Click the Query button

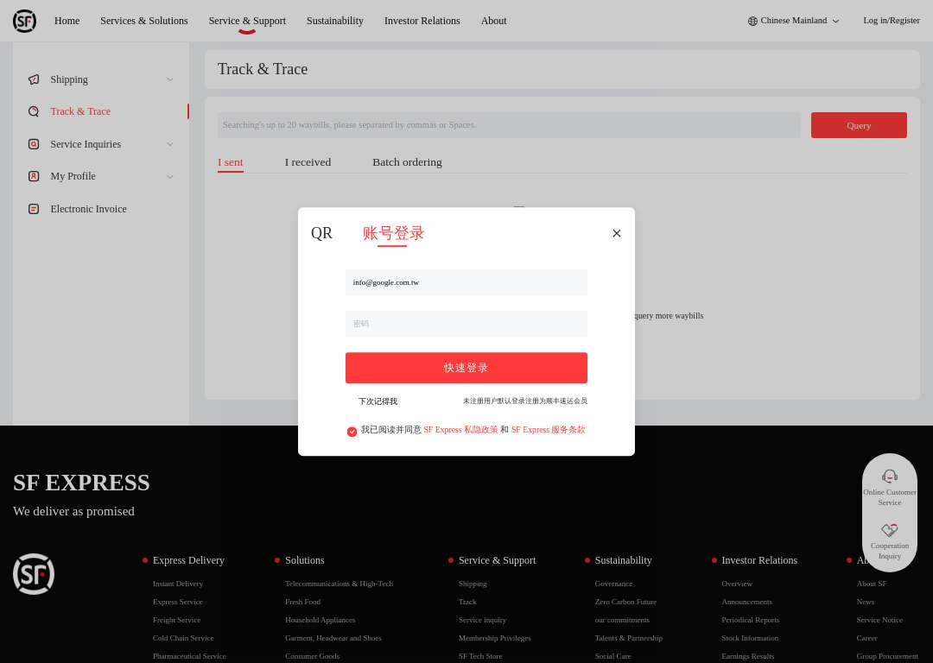tap(859, 125)
